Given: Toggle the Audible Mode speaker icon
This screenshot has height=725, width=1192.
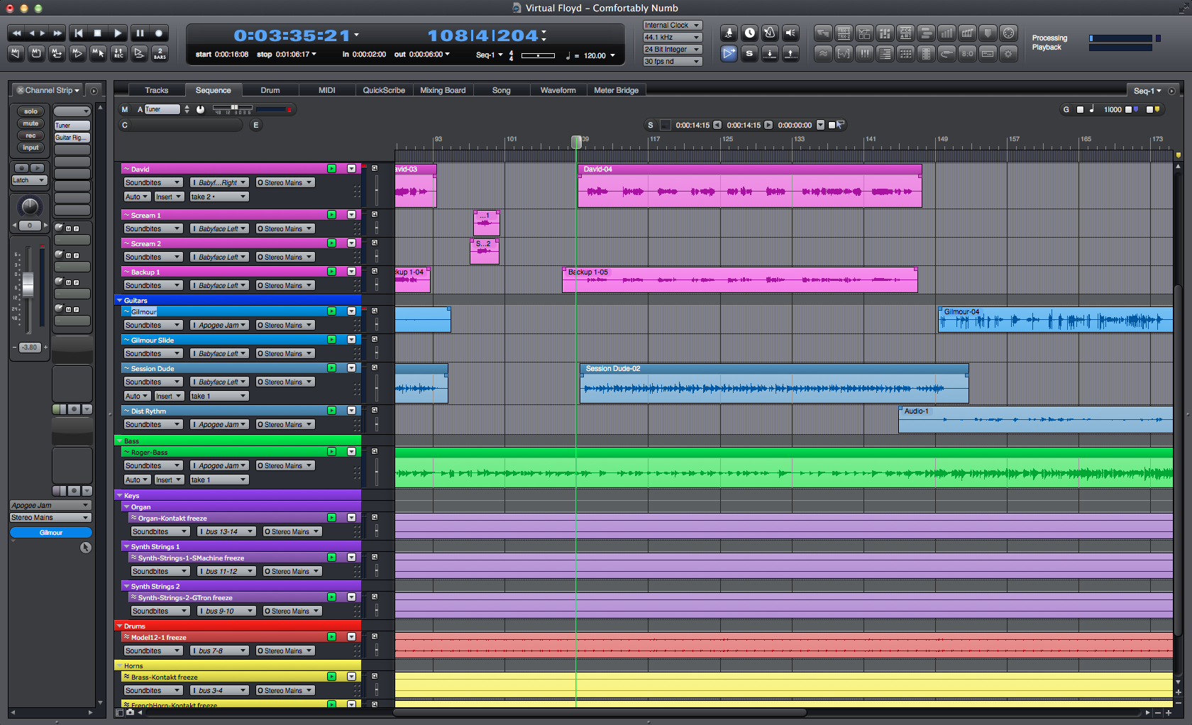Looking at the screenshot, I should 790,33.
